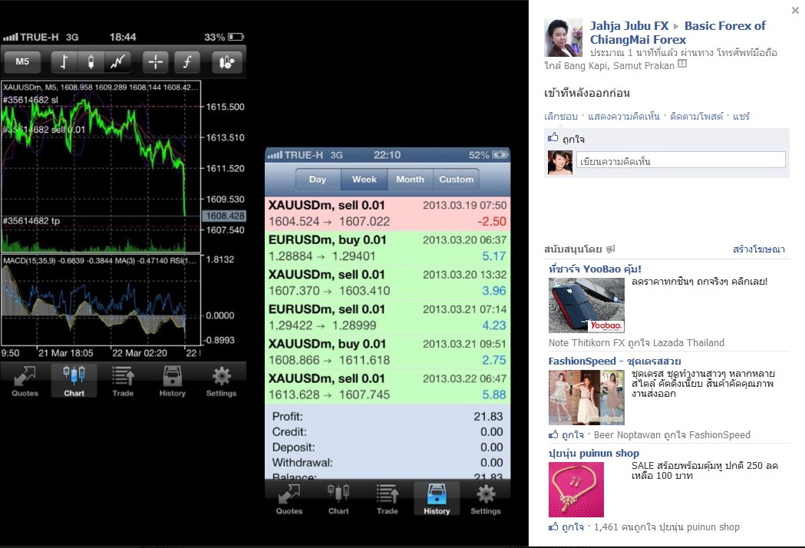Focus the เขียนความคิดเห็น comment field
Screen dimensions: 805x548
point(681,160)
